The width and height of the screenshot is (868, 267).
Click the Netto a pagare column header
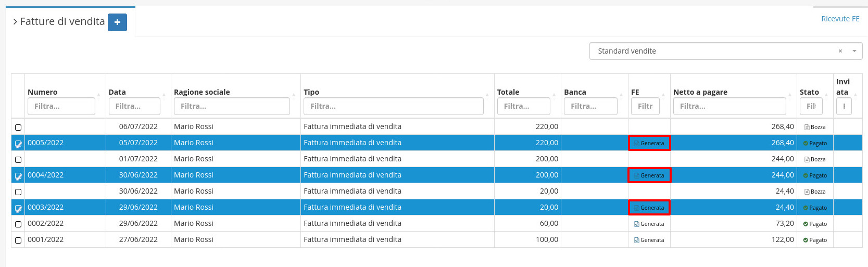700,92
